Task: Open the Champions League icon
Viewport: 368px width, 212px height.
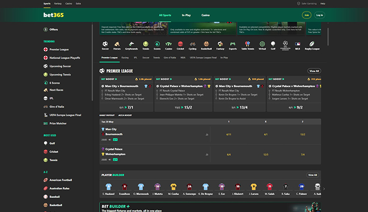Action: pyautogui.click(x=285, y=46)
